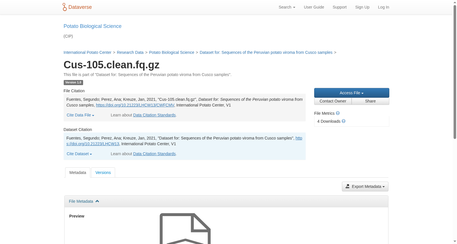Open Support in the navbar

coord(340,7)
